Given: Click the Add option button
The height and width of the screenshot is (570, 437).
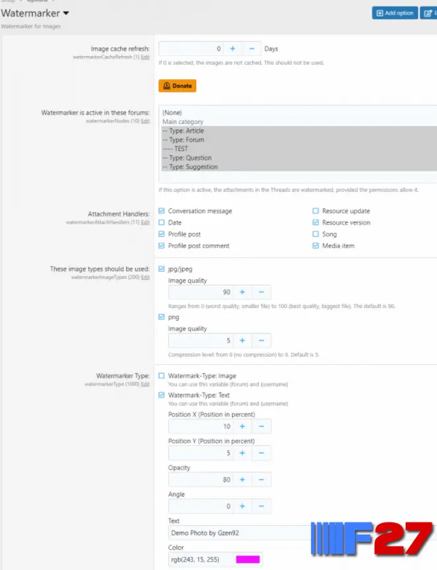Looking at the screenshot, I should pyautogui.click(x=395, y=13).
